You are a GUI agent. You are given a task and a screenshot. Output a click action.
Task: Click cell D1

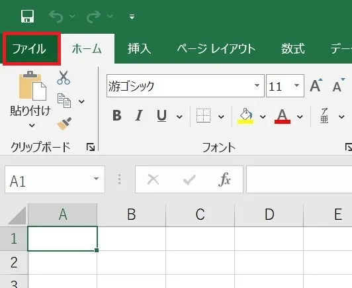coord(269,238)
